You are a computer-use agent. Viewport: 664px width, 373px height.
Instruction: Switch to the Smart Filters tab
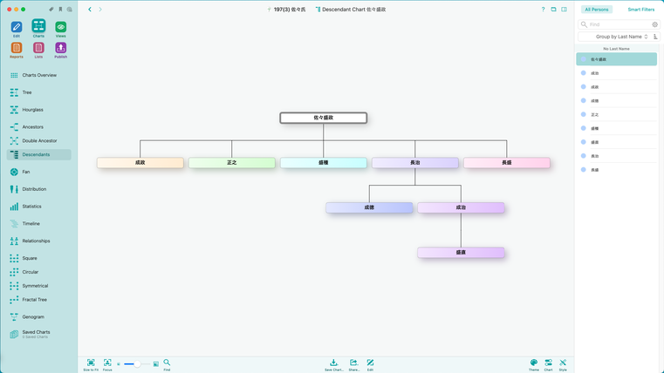pos(640,10)
